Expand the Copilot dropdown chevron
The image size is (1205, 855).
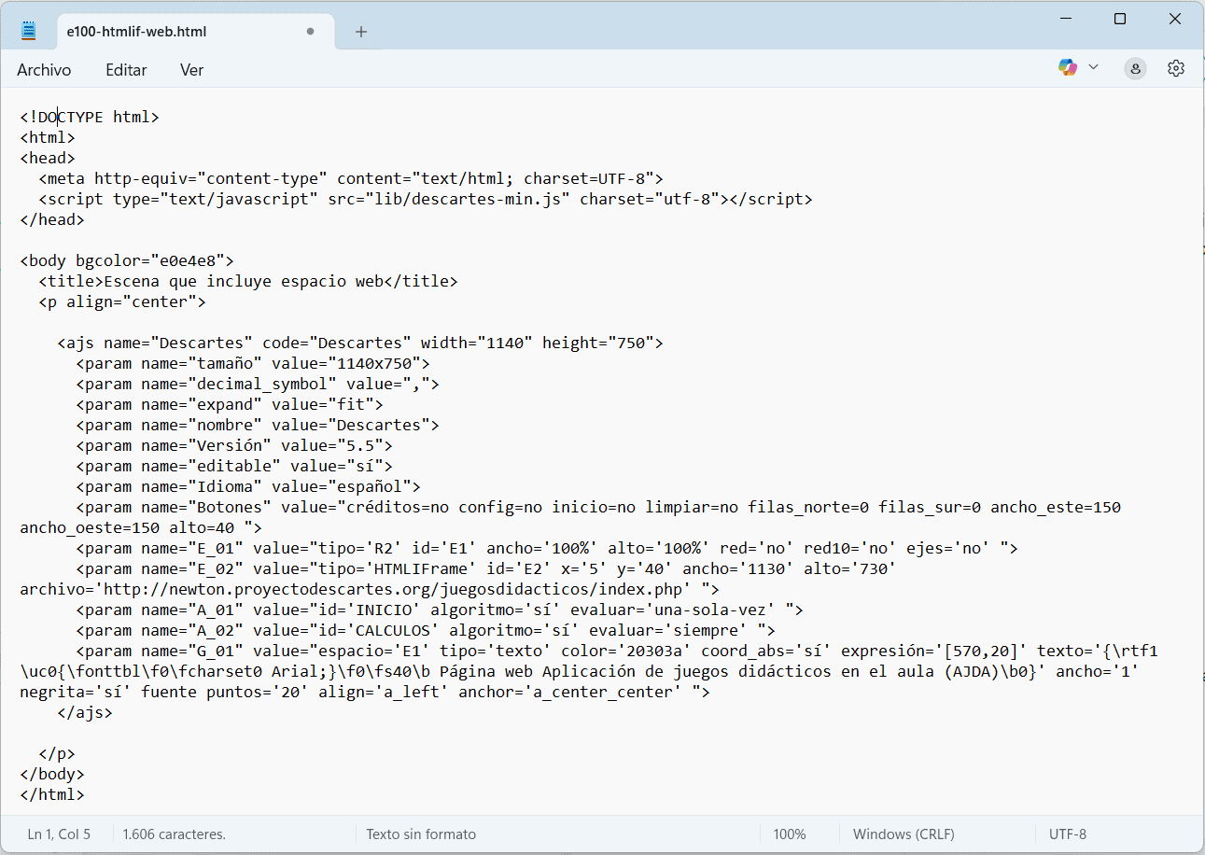point(1094,67)
